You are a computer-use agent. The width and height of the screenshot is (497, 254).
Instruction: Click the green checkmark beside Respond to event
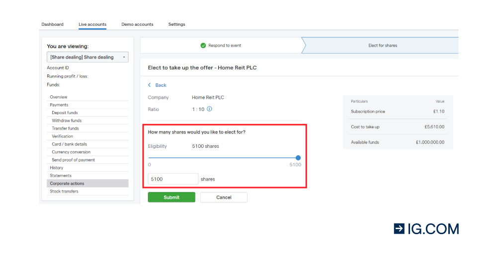tap(203, 46)
